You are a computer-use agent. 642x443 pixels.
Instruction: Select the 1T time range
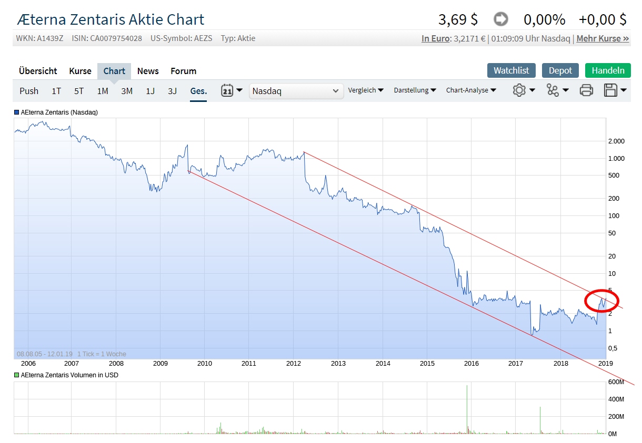pos(56,91)
